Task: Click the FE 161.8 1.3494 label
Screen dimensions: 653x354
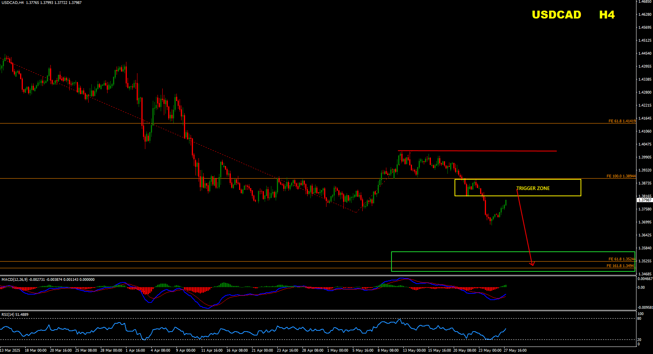Action: (620, 266)
